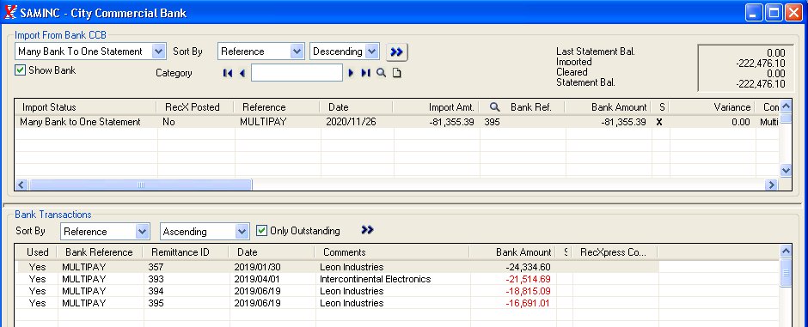The image size is (808, 327).
Task: Click bank transactions scroll up arrow
Action: 786,251
